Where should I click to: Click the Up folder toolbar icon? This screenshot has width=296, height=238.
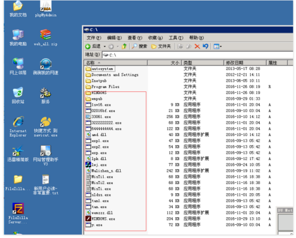coord(124,46)
